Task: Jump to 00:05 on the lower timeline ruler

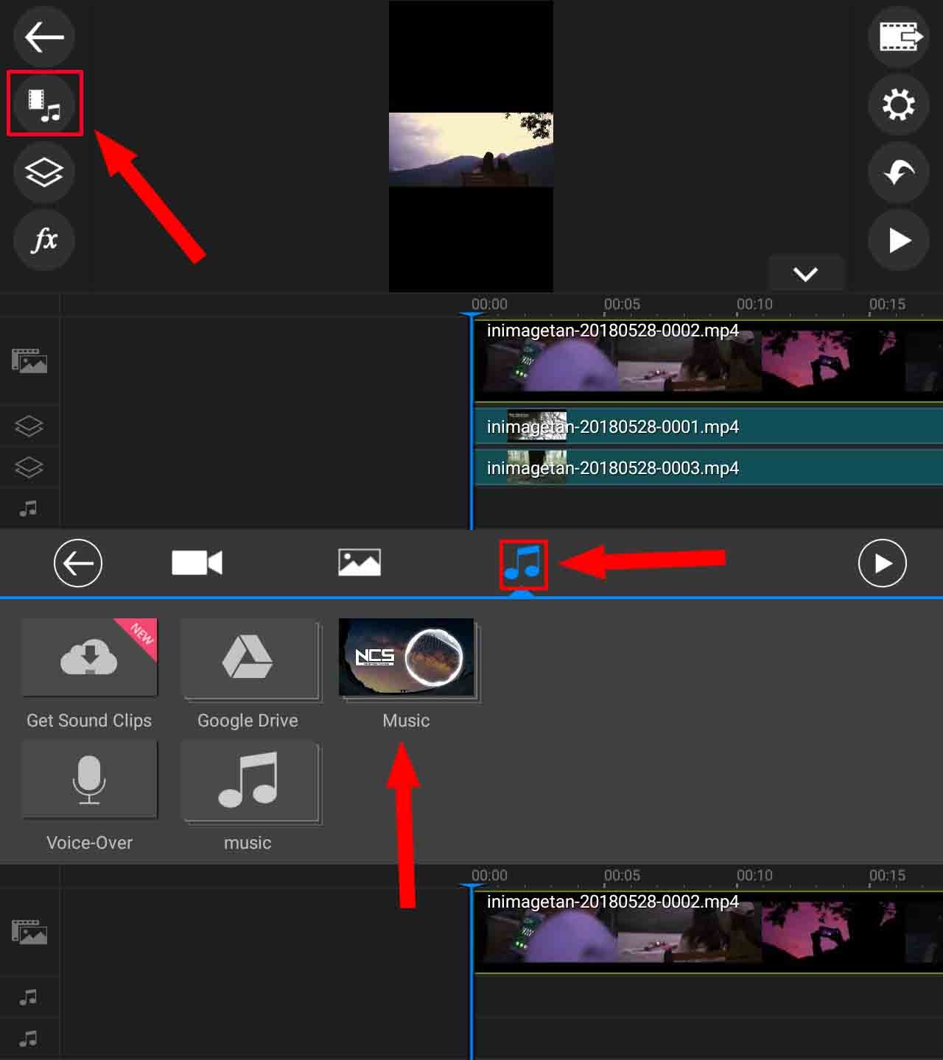Action: click(622, 875)
